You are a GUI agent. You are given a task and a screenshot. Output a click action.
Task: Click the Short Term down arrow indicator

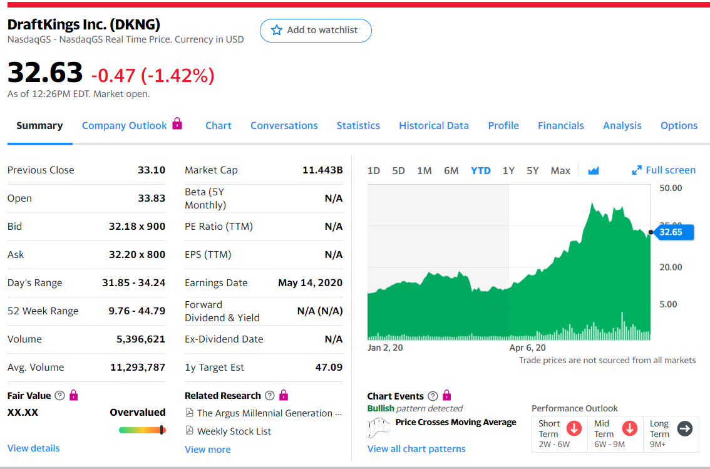click(x=574, y=428)
